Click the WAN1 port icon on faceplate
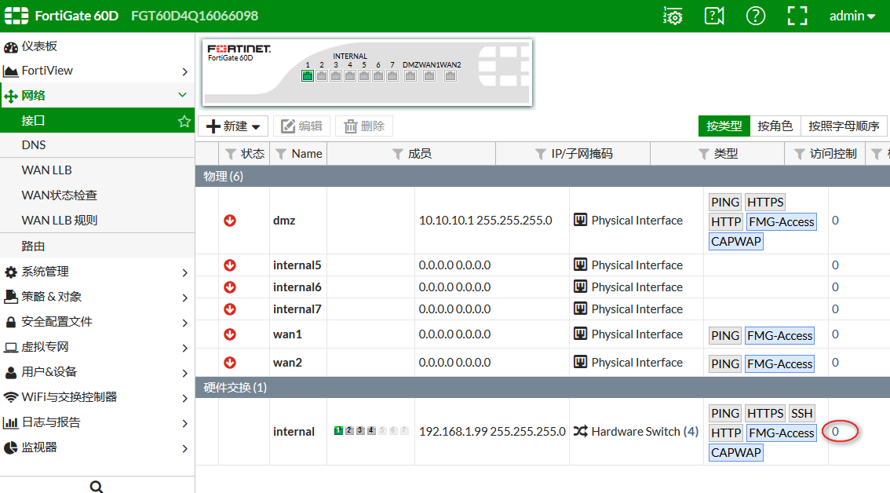The width and height of the screenshot is (890, 493). pyautogui.click(x=429, y=75)
